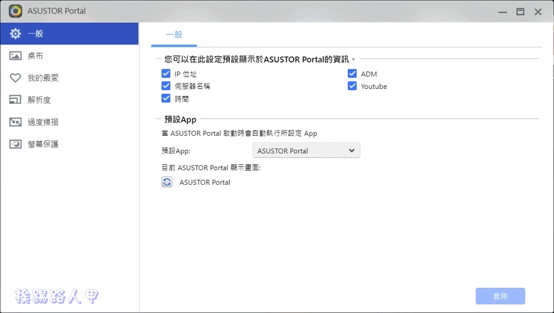Viewport: 554px width, 313px height.
Task: Toggle the Youtube checkbox
Action: (x=352, y=86)
